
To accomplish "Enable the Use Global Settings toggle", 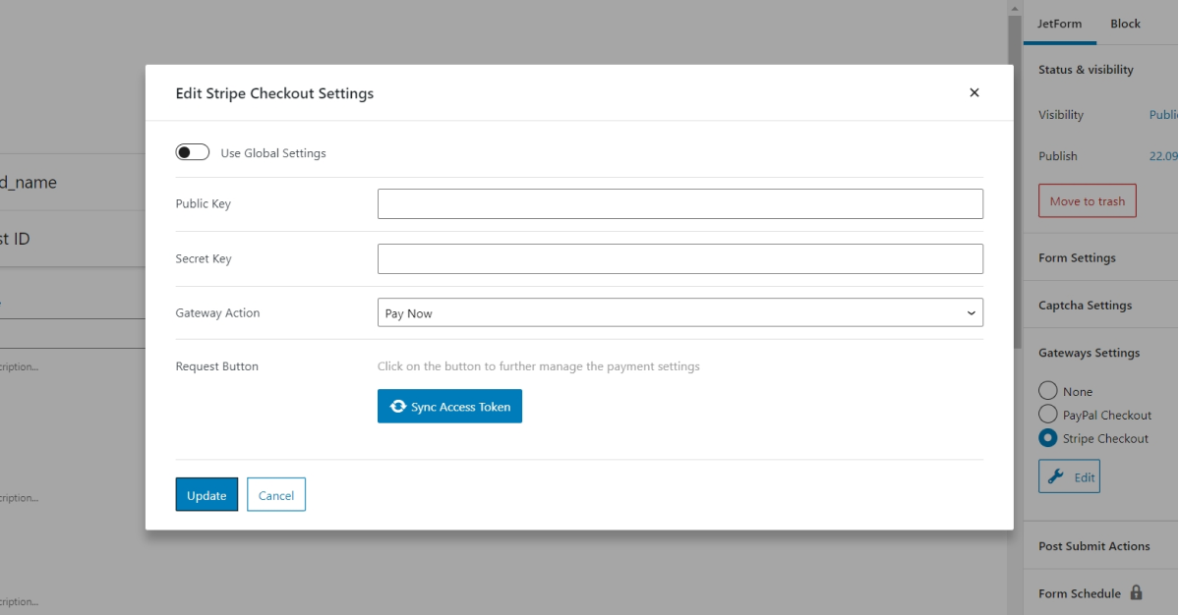I will pyautogui.click(x=193, y=151).
